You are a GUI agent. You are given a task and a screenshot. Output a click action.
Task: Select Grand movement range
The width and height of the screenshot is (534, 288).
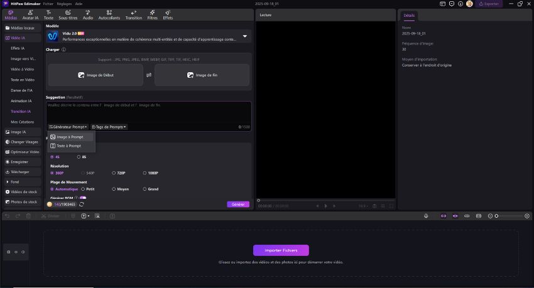(x=151, y=189)
